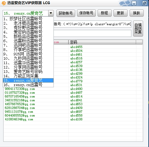Select 16、renzy.cn迅雷号 option
This screenshot has height=147, width=149.
pos(28,85)
